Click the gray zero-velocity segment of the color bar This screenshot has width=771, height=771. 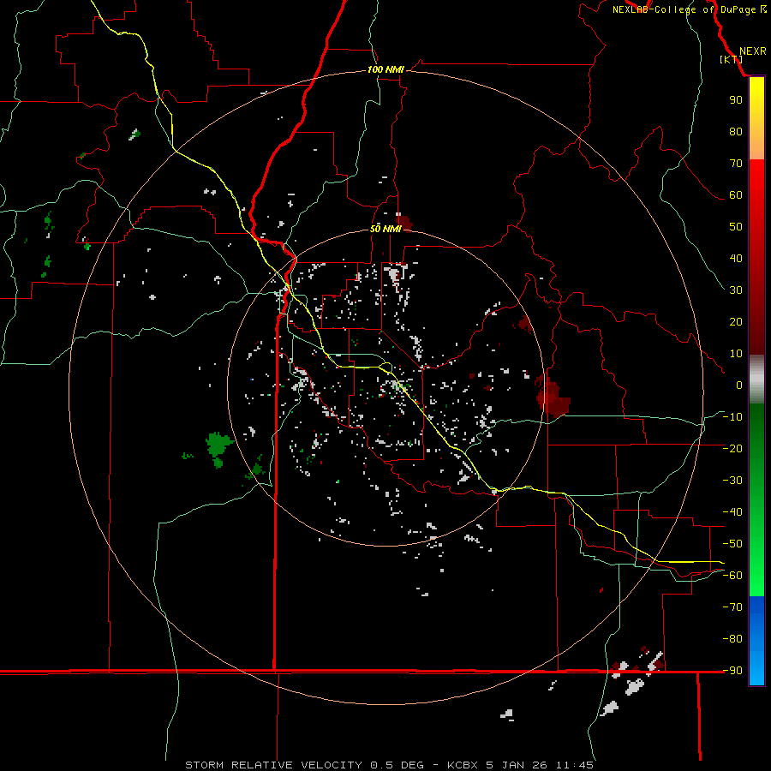(x=756, y=380)
